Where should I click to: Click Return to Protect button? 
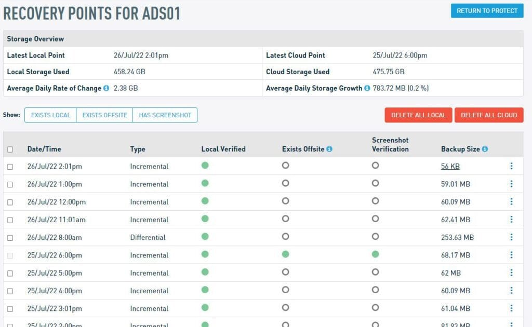pos(487,10)
